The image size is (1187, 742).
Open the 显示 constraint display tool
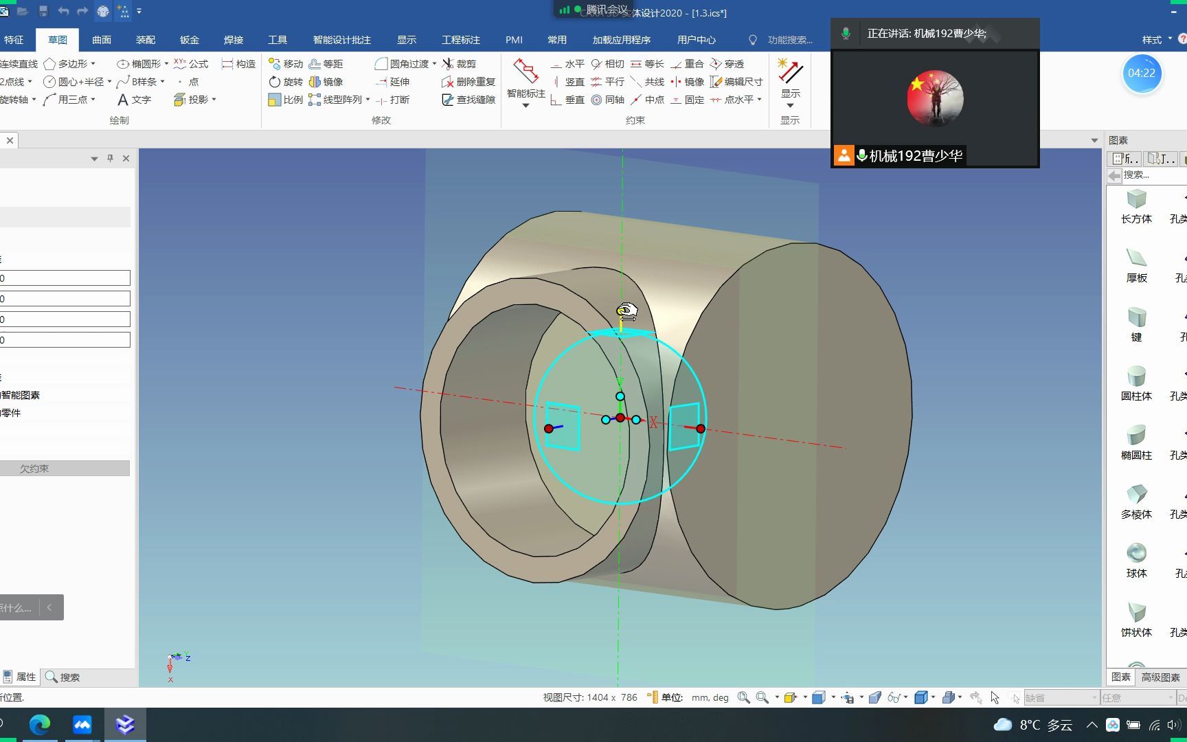(790, 82)
